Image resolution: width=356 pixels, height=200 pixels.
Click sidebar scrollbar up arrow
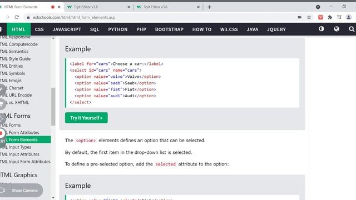[53, 38]
